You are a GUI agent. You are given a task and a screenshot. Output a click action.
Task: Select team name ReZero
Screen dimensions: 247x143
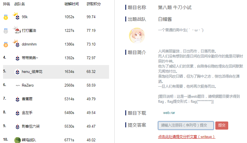coord(28,85)
